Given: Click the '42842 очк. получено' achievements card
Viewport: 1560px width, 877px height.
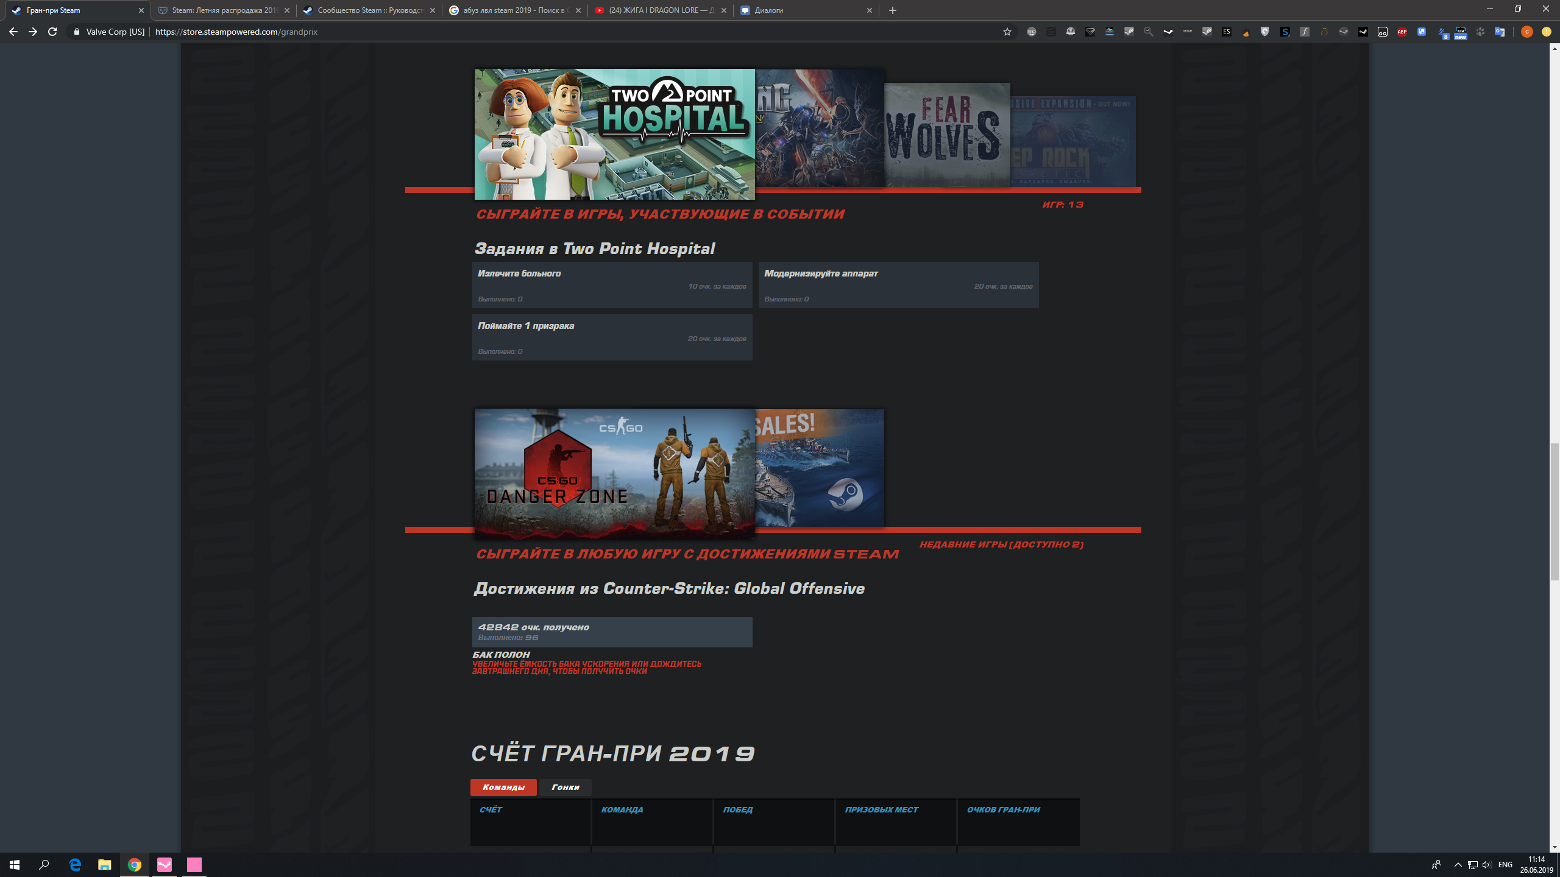Looking at the screenshot, I should pos(612,632).
